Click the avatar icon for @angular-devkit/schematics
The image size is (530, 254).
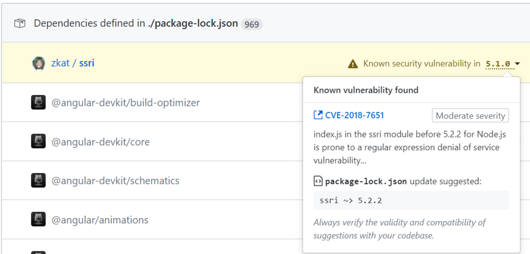click(x=38, y=181)
